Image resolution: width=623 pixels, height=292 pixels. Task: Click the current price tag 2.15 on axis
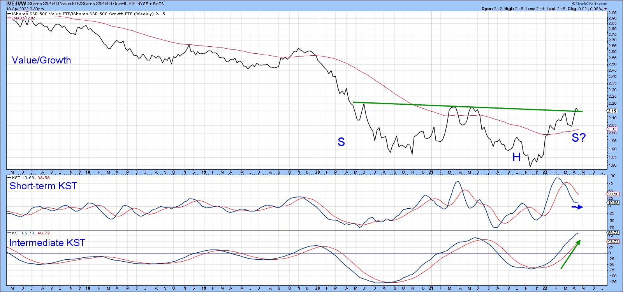tap(611, 111)
